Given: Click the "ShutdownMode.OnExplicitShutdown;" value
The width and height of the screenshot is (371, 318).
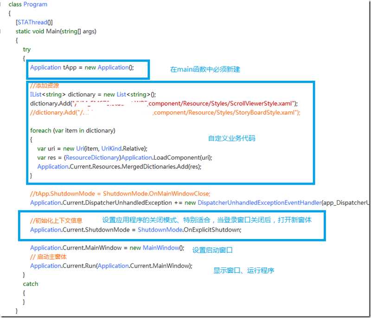Looking at the screenshot, I should click(x=190, y=230).
